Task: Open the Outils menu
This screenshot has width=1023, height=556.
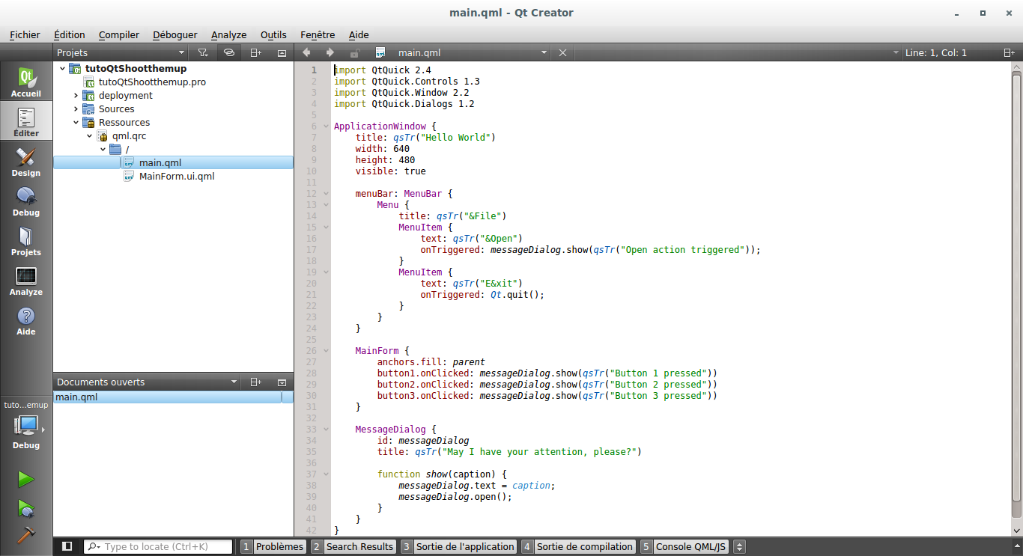Action: pos(273,34)
